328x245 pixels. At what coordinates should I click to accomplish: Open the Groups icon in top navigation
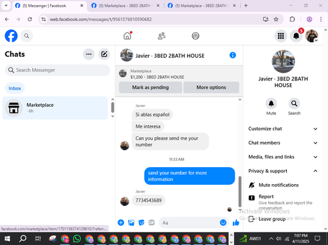195,36
